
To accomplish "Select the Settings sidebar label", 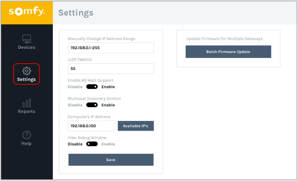I will click(x=26, y=79).
